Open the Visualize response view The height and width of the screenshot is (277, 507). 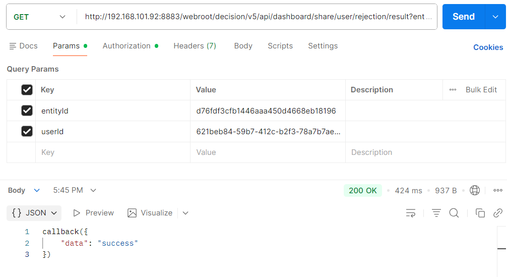tap(150, 213)
